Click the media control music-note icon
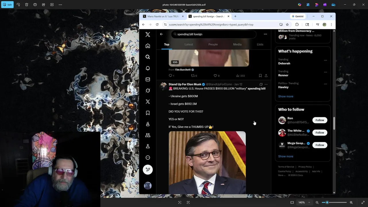368x207 pixels. click(317, 24)
